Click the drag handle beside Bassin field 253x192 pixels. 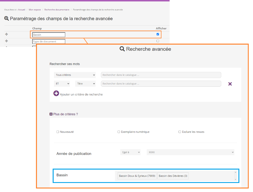tap(7, 34)
